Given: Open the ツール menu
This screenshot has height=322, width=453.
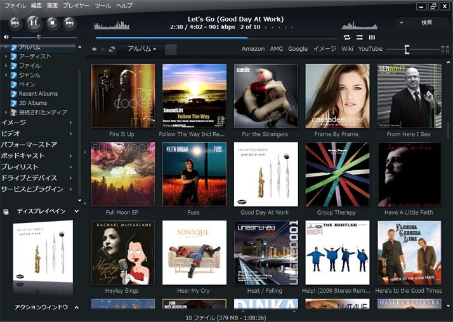Looking at the screenshot, I should pyautogui.click(x=103, y=6).
